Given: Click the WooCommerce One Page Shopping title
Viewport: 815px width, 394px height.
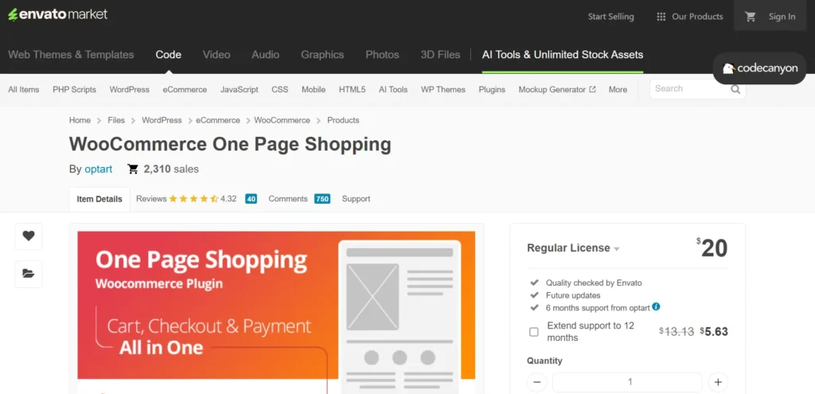Looking at the screenshot, I should pyautogui.click(x=230, y=145).
